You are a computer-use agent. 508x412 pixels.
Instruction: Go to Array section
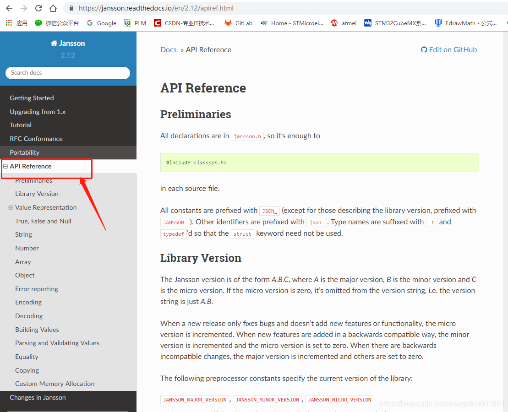tap(23, 262)
